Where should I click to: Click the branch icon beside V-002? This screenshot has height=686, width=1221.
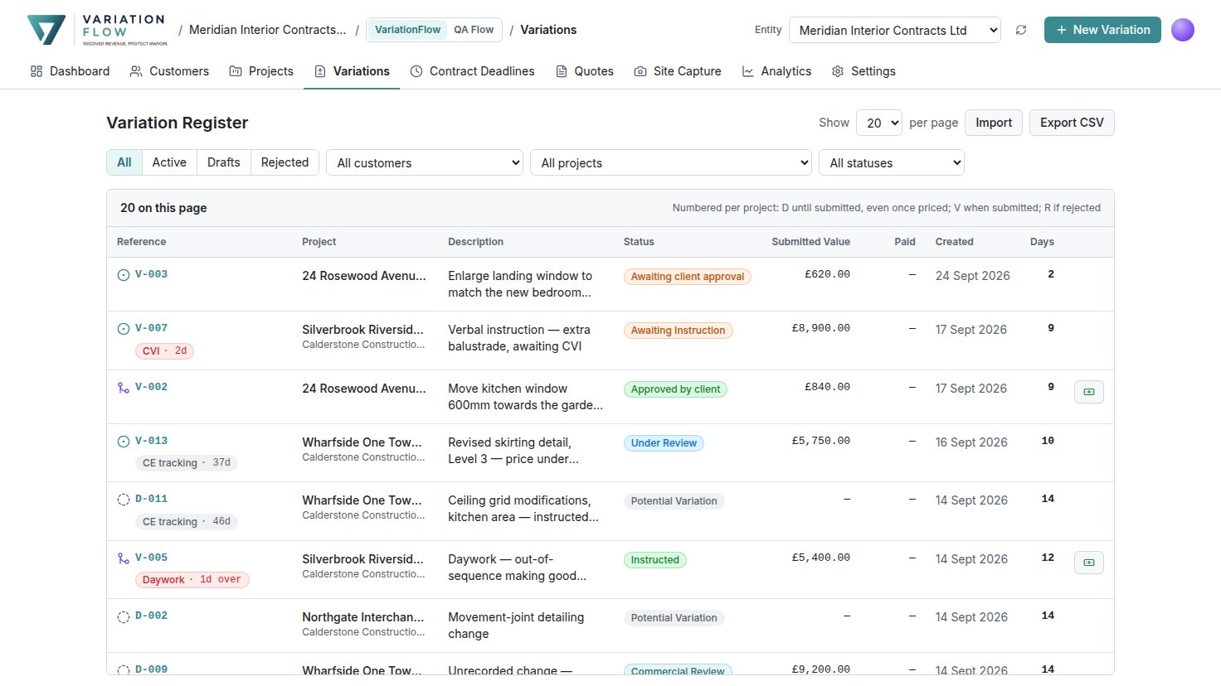coord(124,388)
